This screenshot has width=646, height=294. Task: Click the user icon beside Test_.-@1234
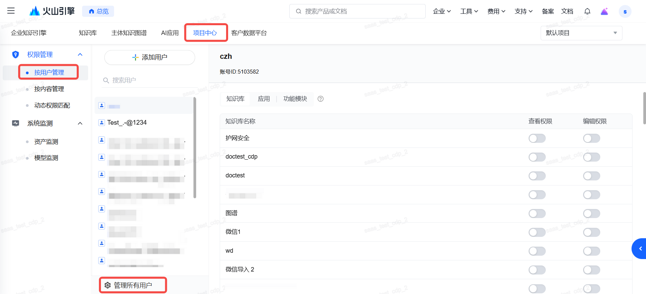pos(102,123)
